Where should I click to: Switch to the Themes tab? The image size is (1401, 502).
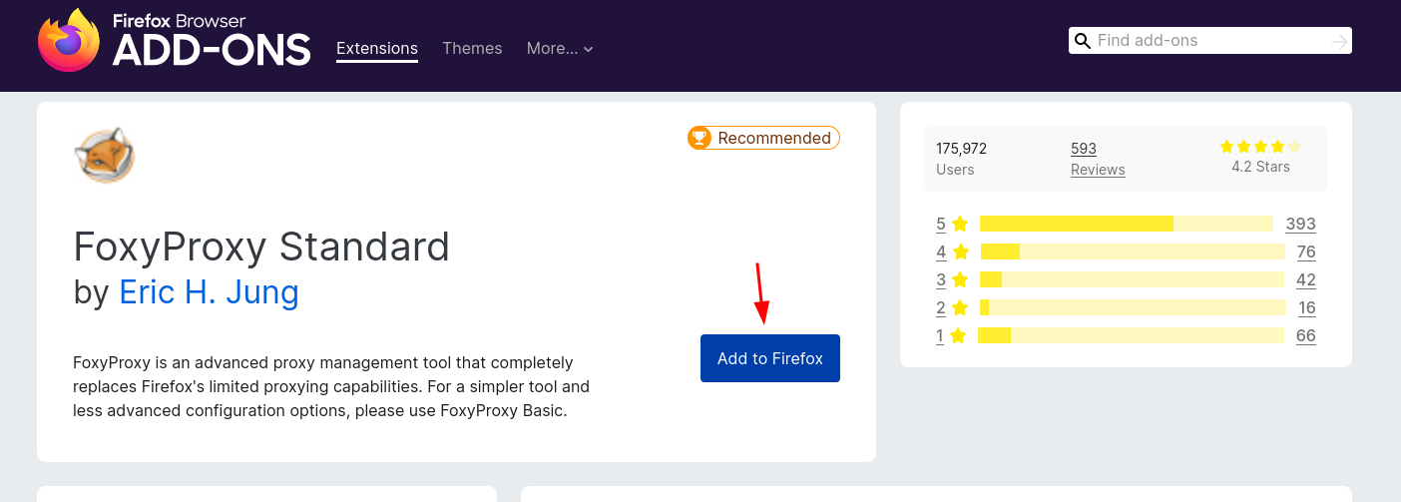pyautogui.click(x=472, y=48)
